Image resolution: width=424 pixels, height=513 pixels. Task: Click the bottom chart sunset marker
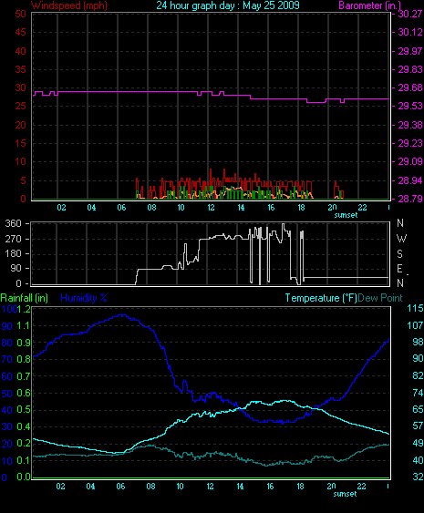pos(345,494)
